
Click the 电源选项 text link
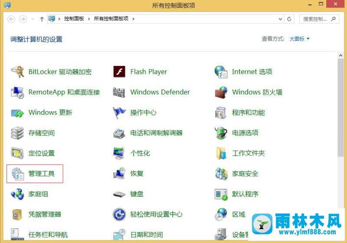245,133
